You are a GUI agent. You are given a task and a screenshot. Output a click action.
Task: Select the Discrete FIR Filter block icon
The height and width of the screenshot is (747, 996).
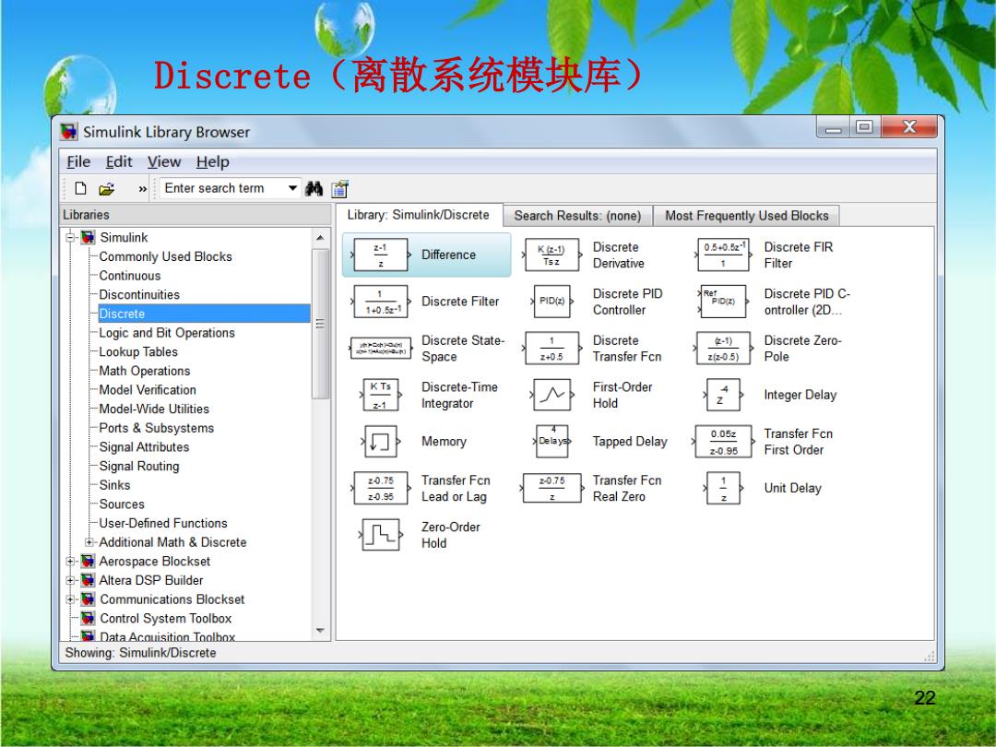click(x=724, y=255)
